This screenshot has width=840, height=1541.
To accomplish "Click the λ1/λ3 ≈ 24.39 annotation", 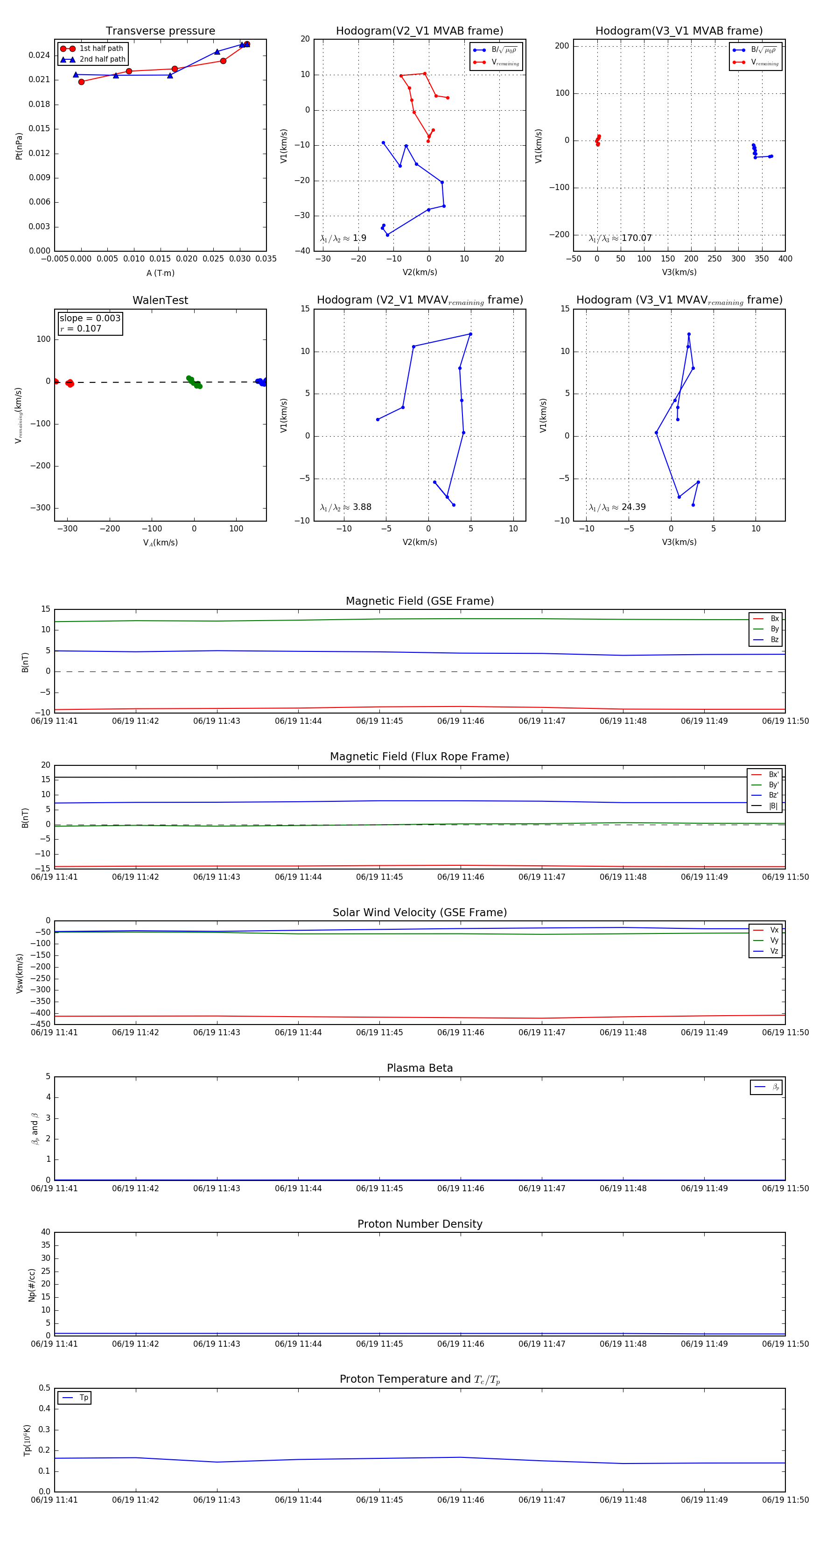I will (617, 507).
